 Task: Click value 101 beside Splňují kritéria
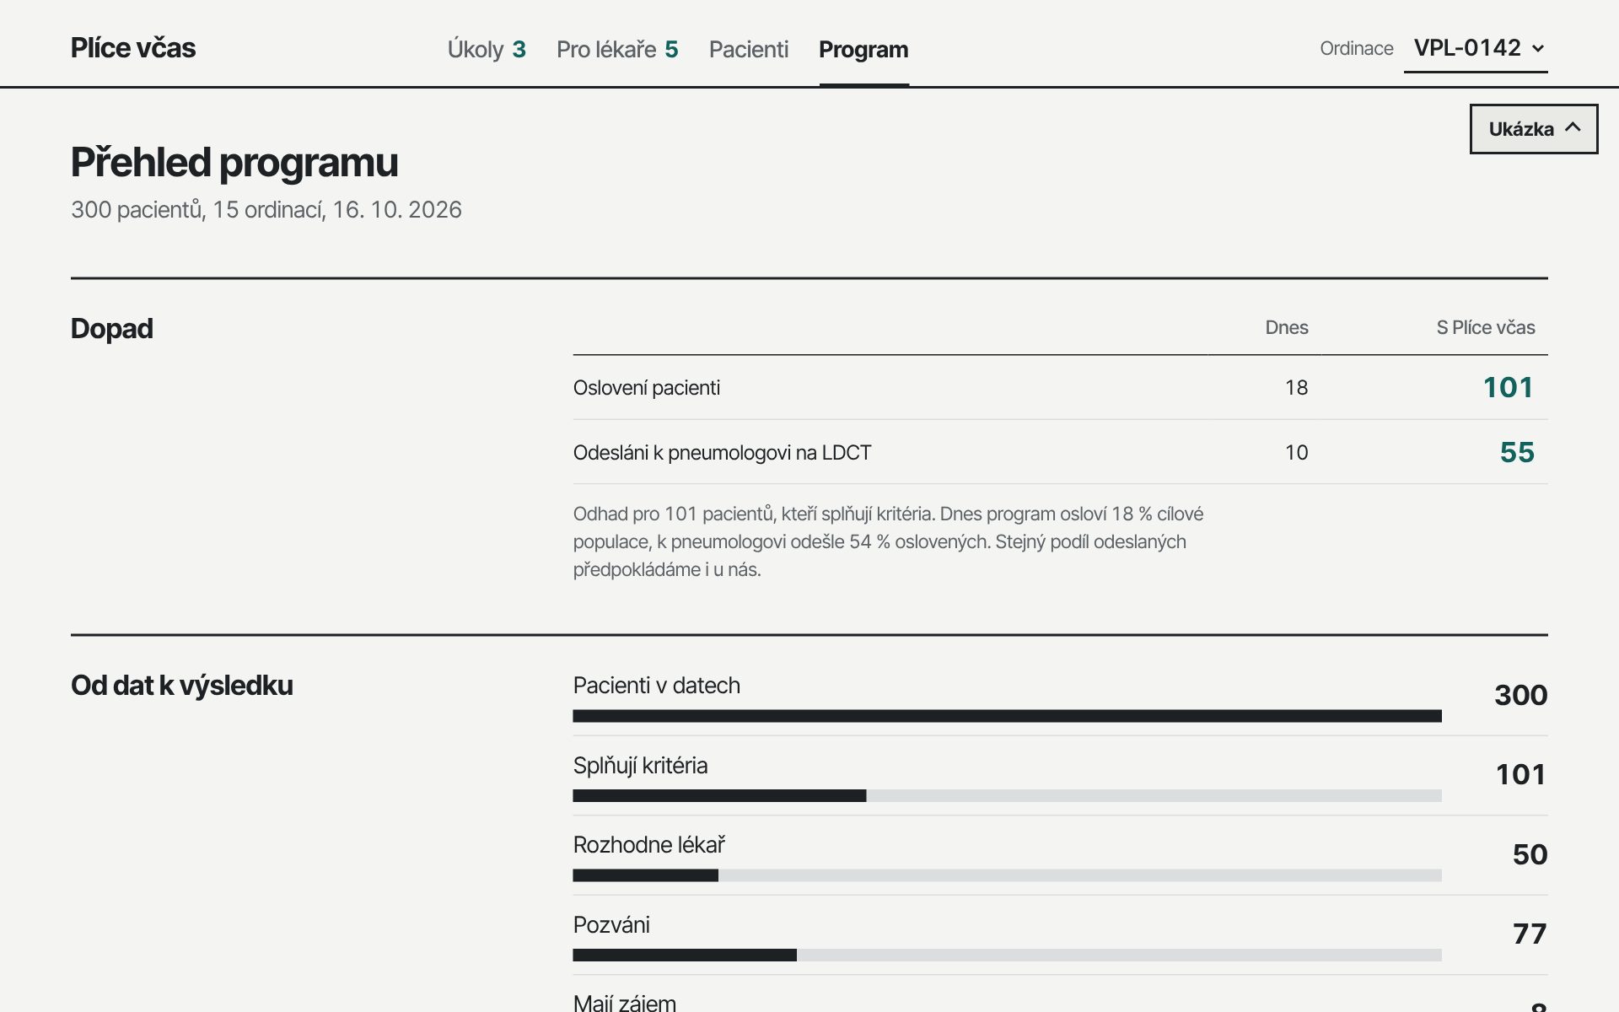point(1521,774)
